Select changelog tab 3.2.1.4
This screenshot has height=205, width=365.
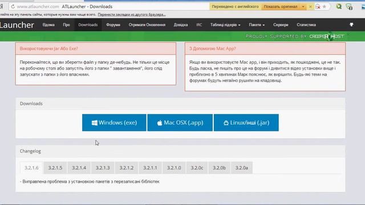pyautogui.click(x=79, y=167)
